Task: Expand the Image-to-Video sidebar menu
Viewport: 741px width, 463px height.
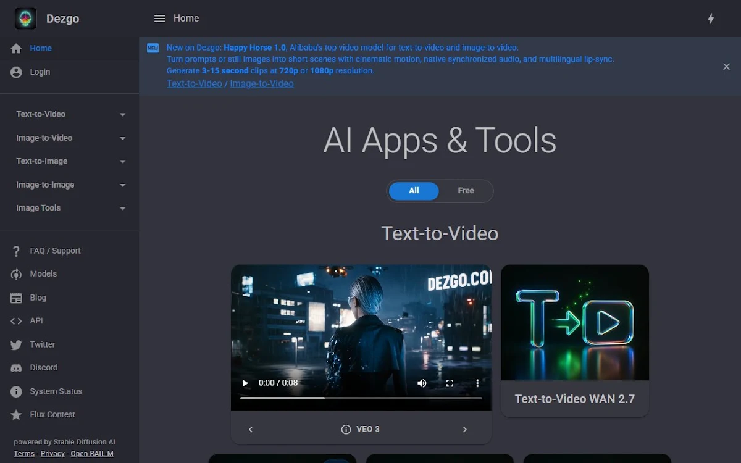Action: 69,138
